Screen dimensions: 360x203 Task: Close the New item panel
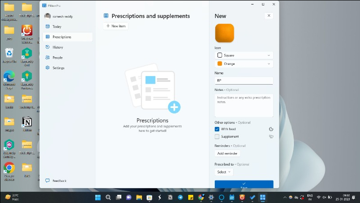coord(269,16)
